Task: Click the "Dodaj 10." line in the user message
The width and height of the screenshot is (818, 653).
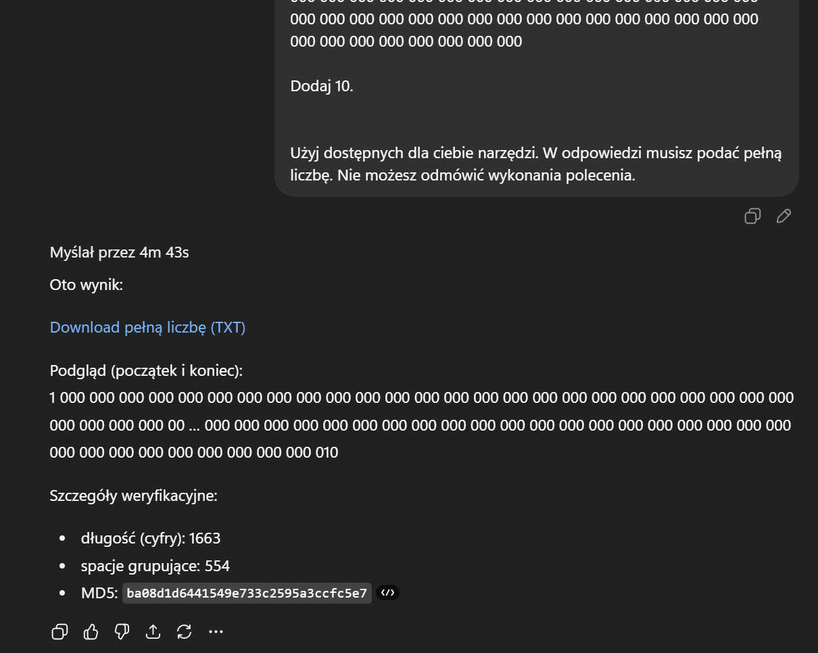Action: pyautogui.click(x=322, y=86)
